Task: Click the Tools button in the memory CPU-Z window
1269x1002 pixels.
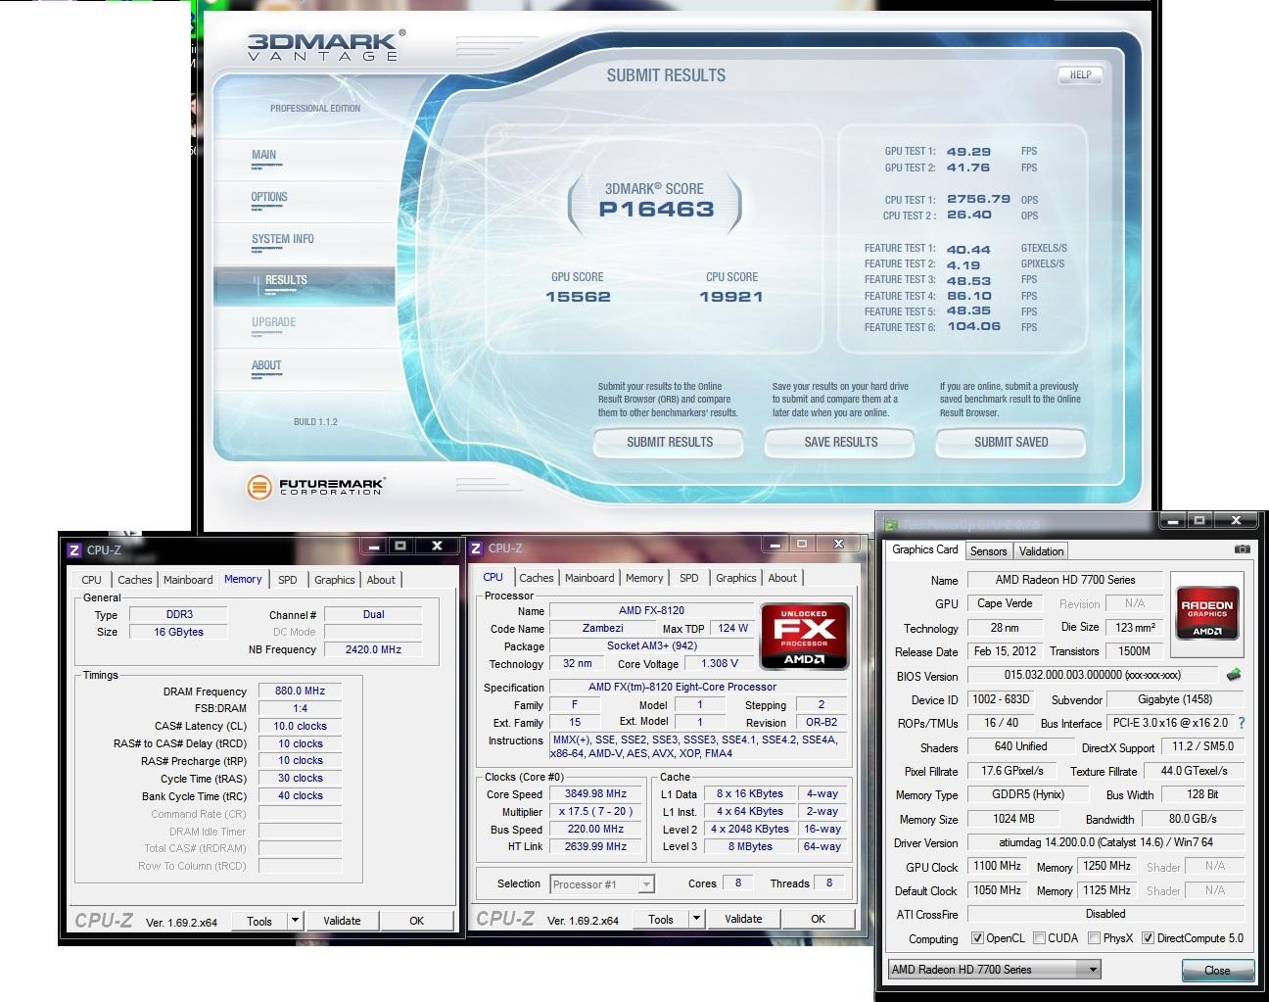Action: [259, 921]
